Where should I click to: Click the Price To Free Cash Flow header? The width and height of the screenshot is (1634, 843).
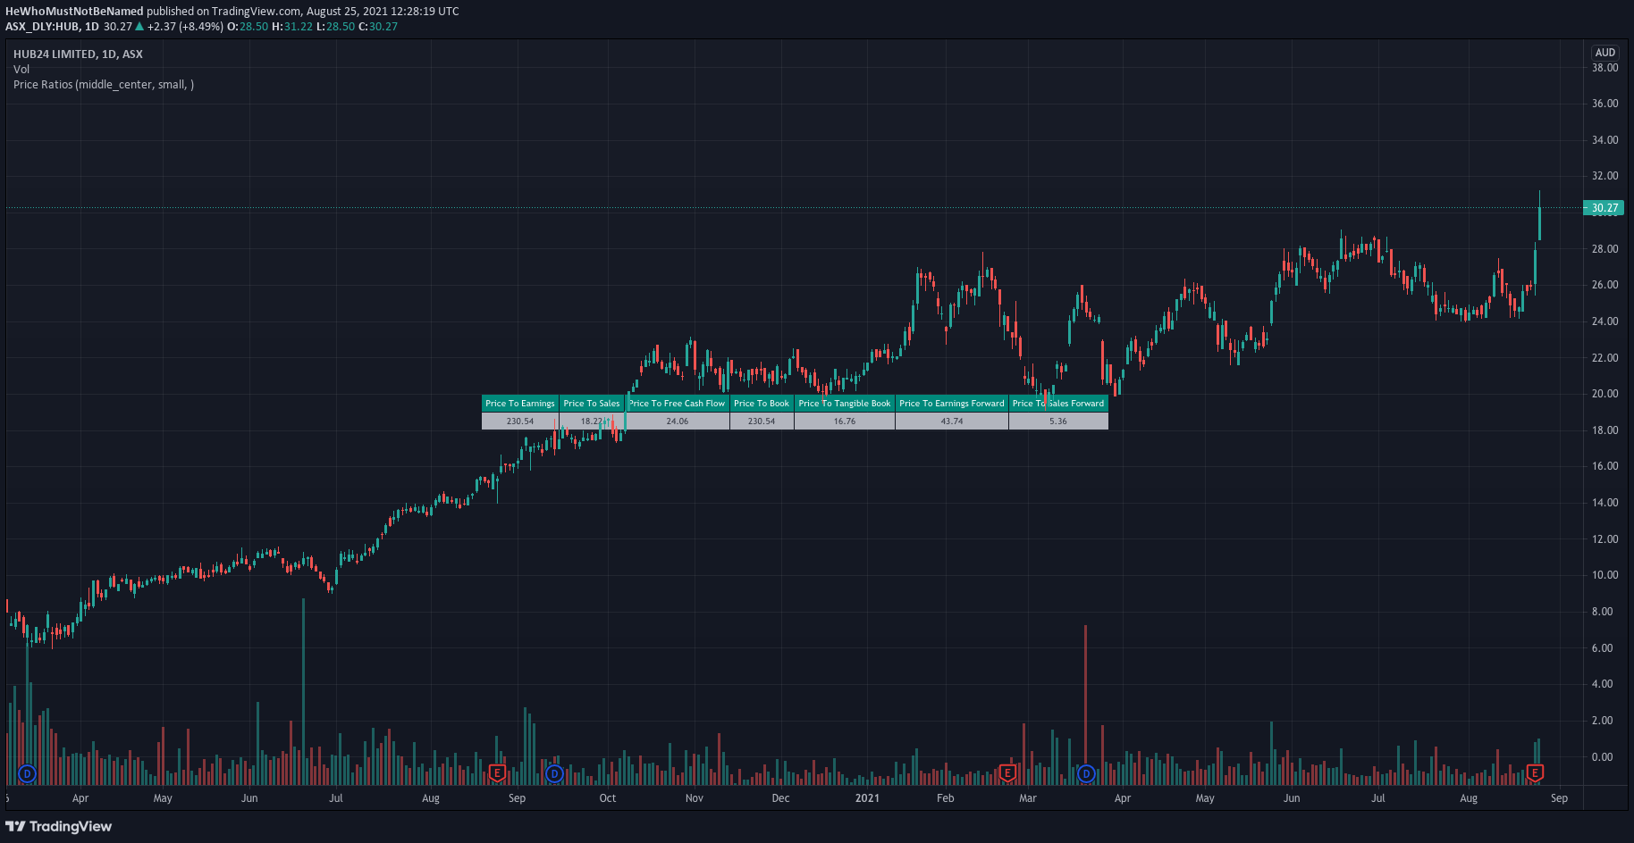point(677,404)
